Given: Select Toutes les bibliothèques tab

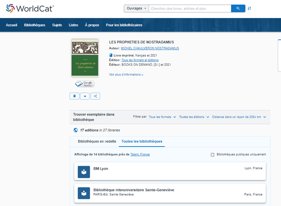Looking at the screenshot, I should coord(142,142).
